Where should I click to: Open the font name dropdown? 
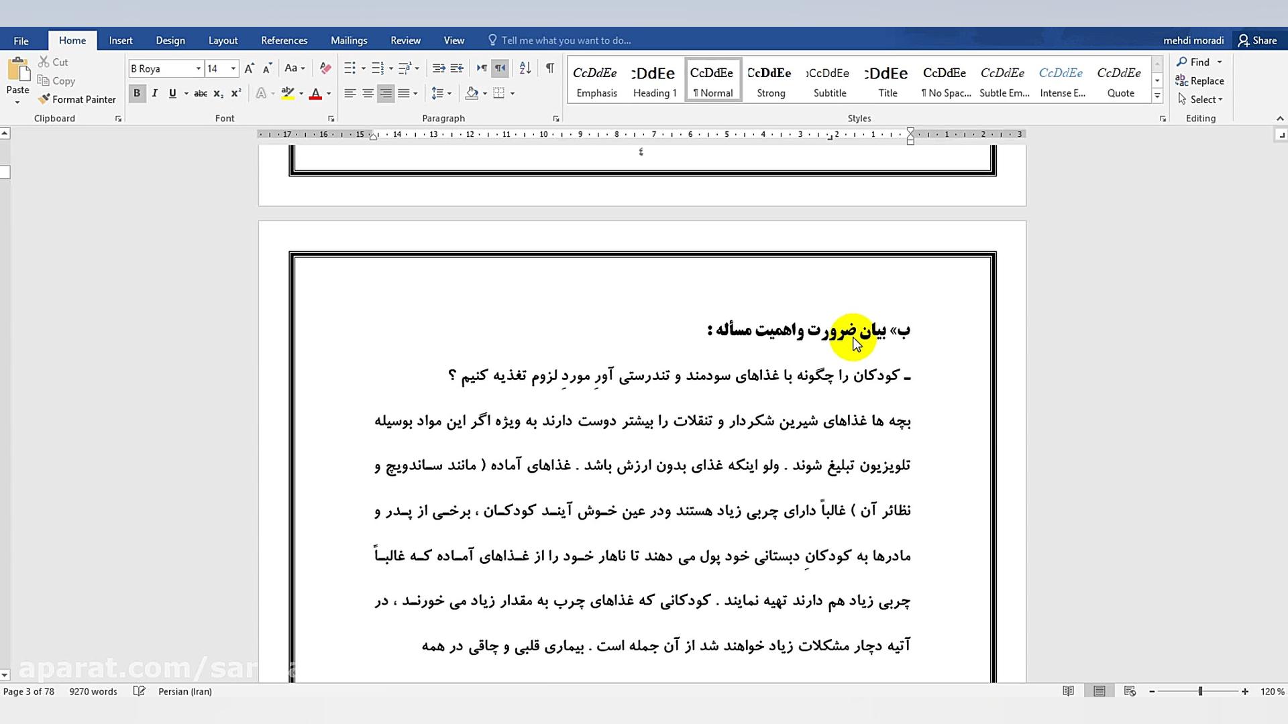198,68
